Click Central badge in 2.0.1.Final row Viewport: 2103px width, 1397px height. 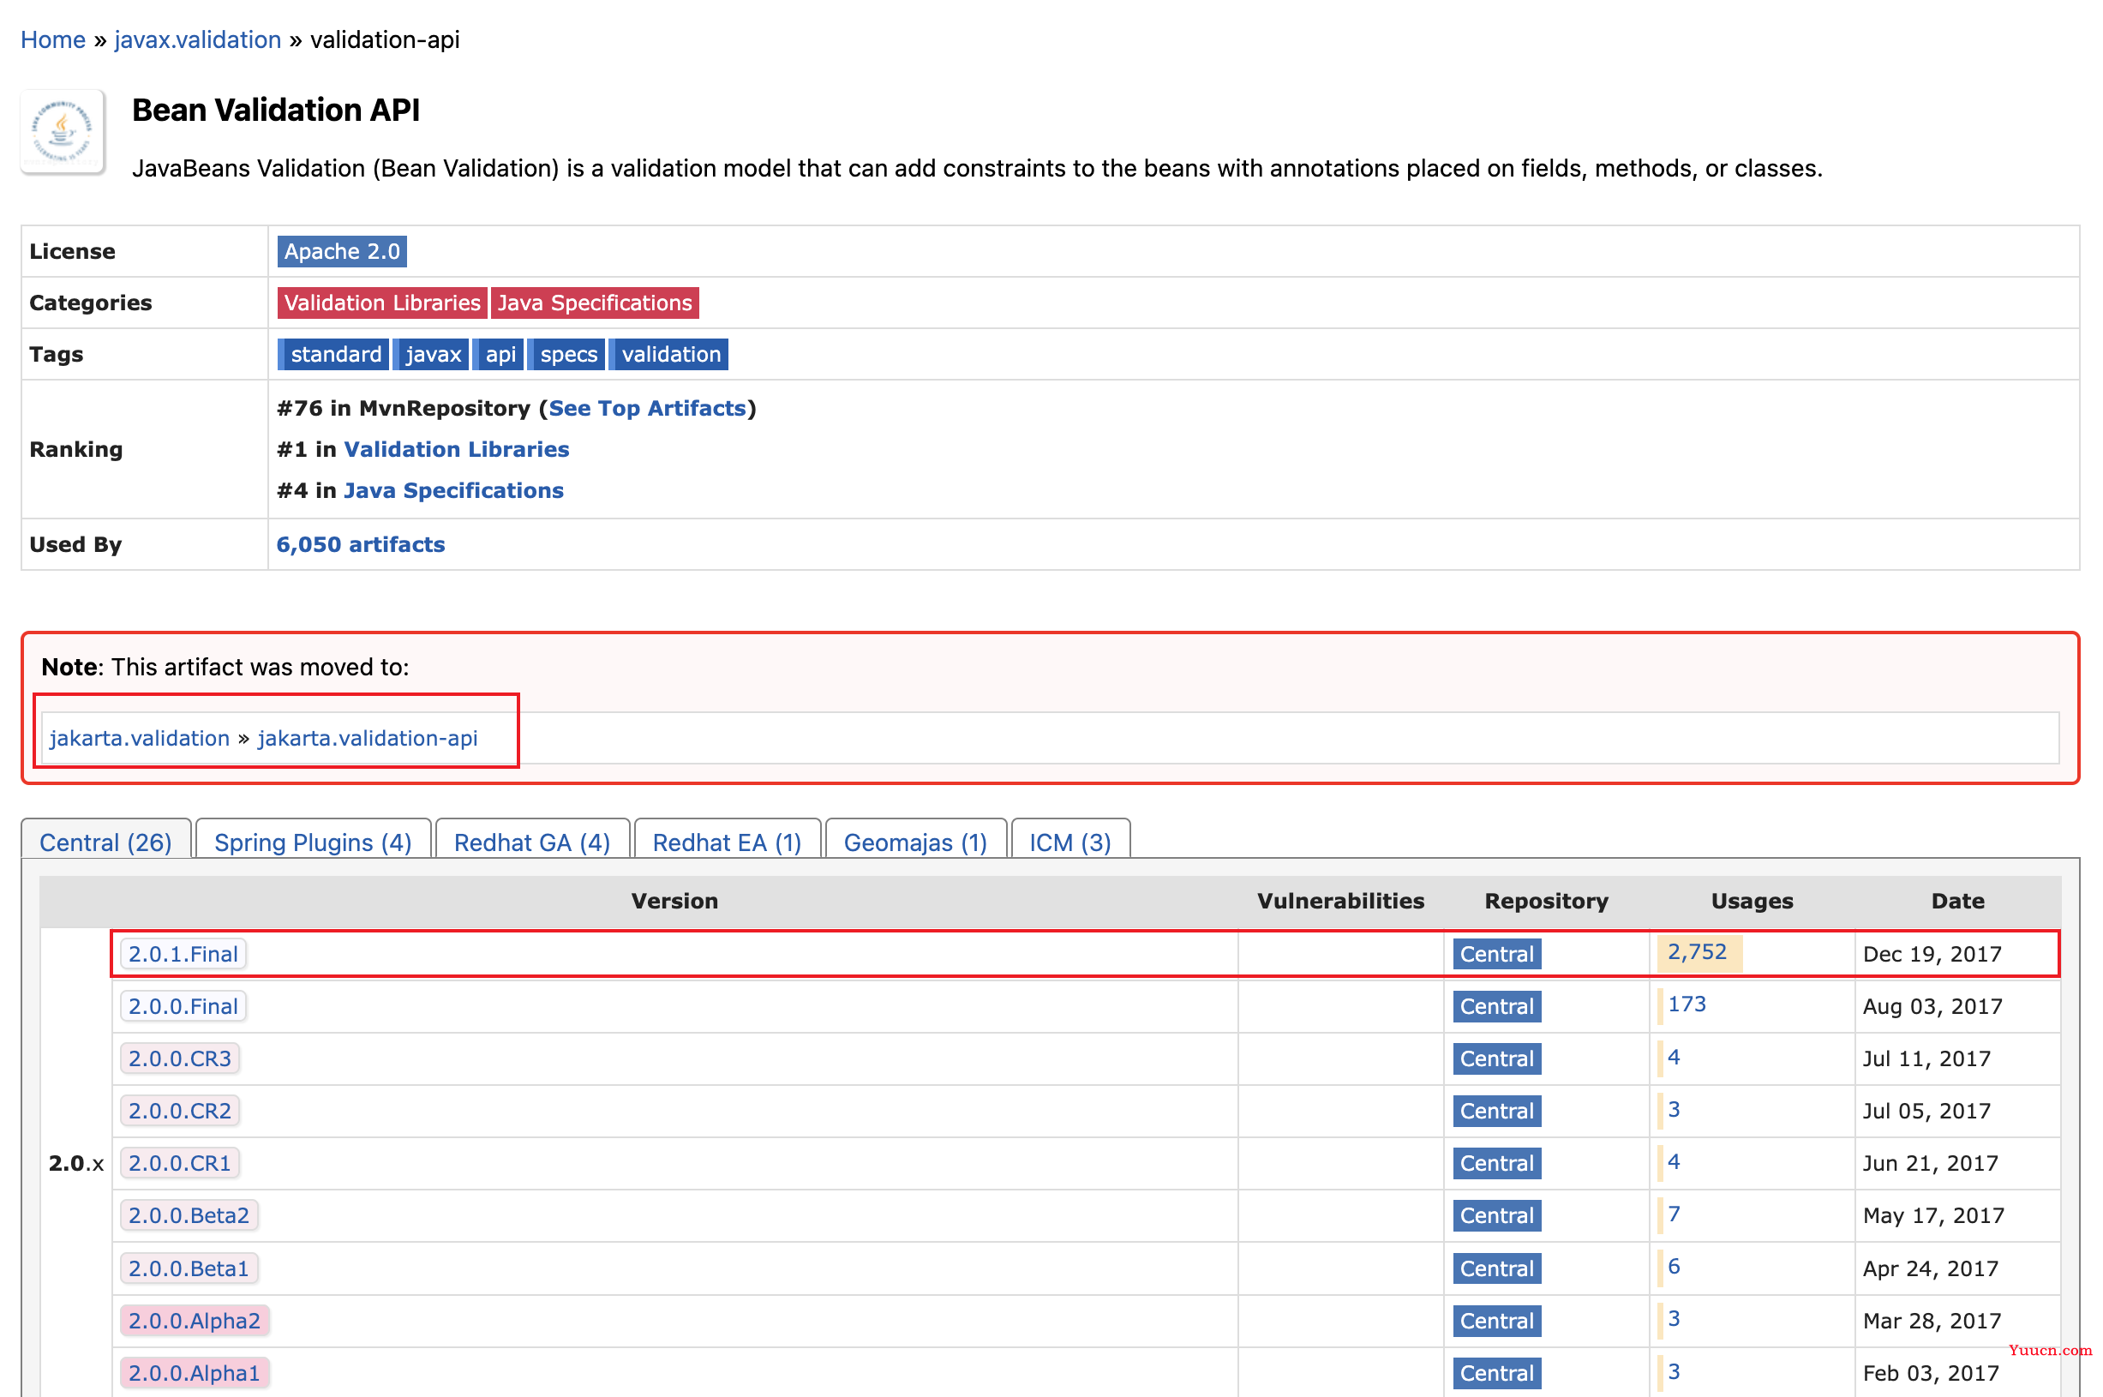click(1496, 954)
